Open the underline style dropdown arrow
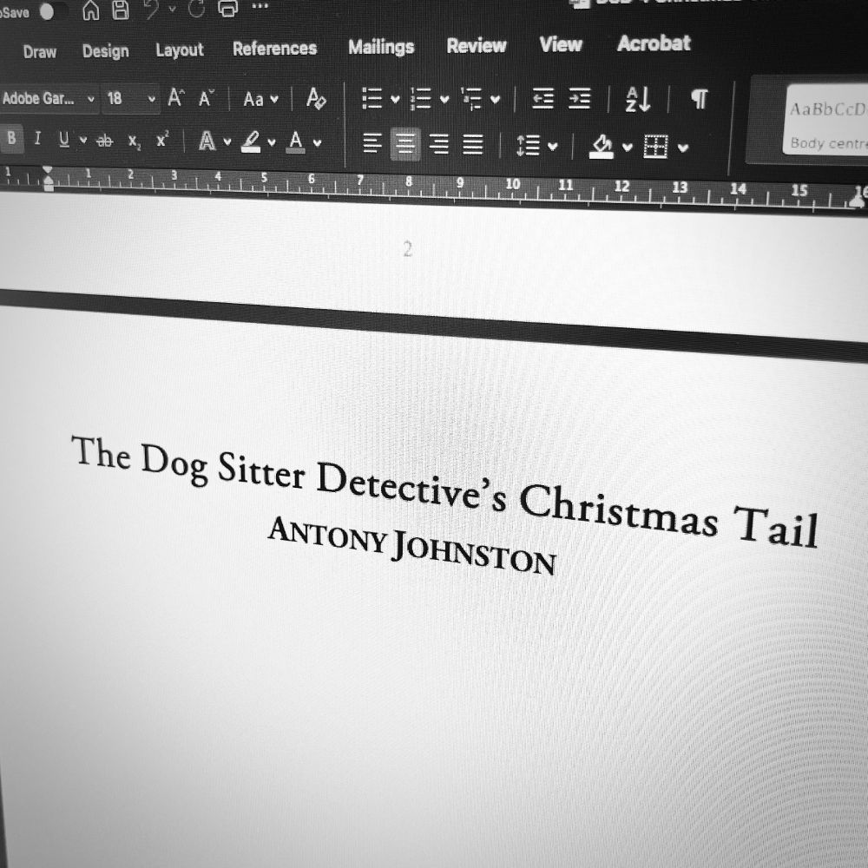Viewport: 868px width, 868px height. [x=83, y=140]
